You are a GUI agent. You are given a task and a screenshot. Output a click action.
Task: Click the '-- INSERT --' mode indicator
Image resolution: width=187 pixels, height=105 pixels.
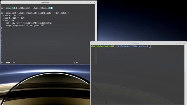click(x=8, y=63)
